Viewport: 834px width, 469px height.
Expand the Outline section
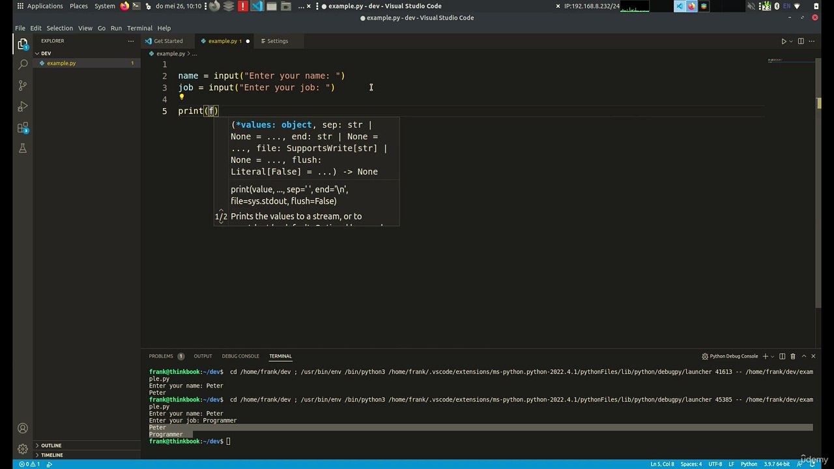coord(87,446)
